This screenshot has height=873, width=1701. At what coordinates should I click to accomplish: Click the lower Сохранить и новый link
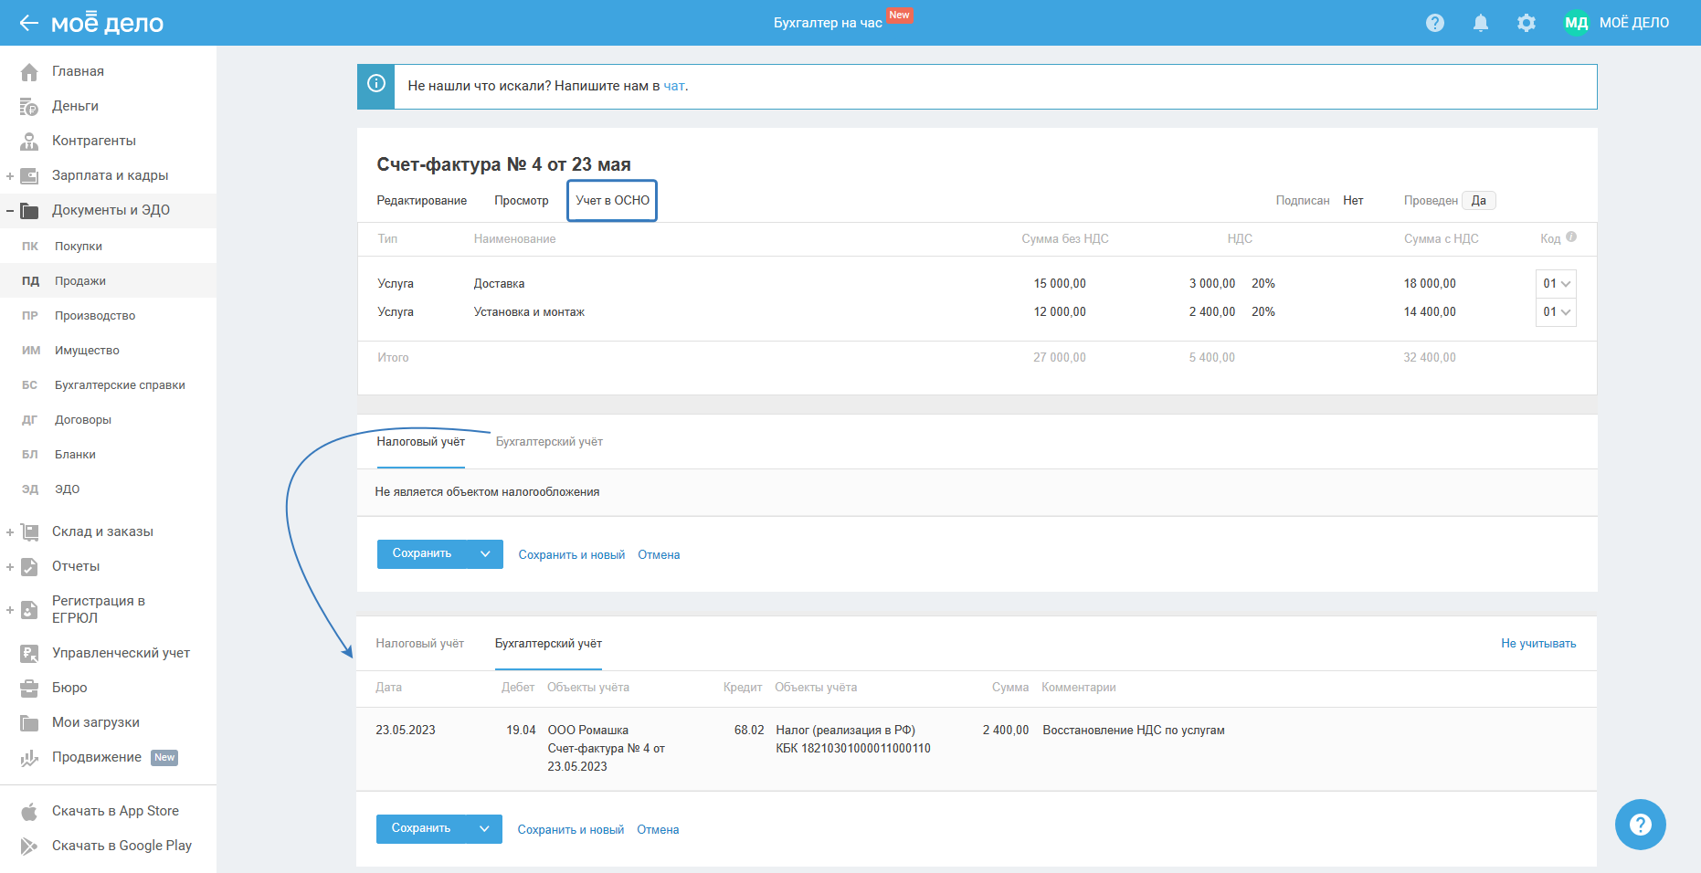click(571, 830)
